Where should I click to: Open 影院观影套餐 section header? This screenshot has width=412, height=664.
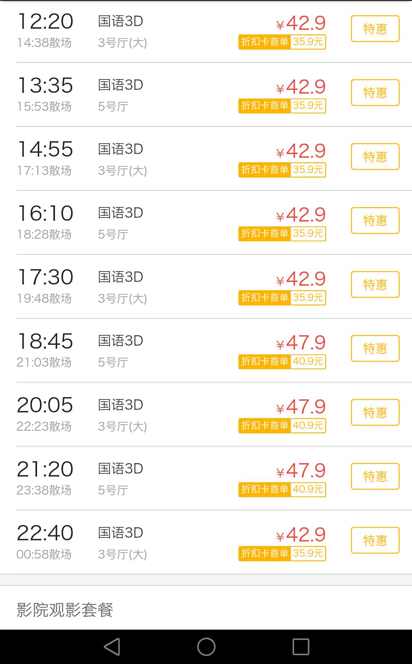(x=65, y=609)
